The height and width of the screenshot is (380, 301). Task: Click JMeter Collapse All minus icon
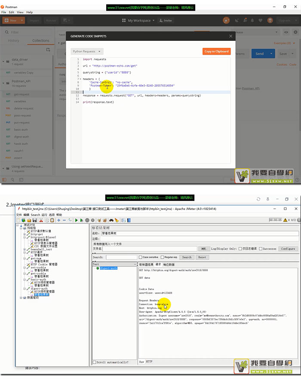(64, 220)
